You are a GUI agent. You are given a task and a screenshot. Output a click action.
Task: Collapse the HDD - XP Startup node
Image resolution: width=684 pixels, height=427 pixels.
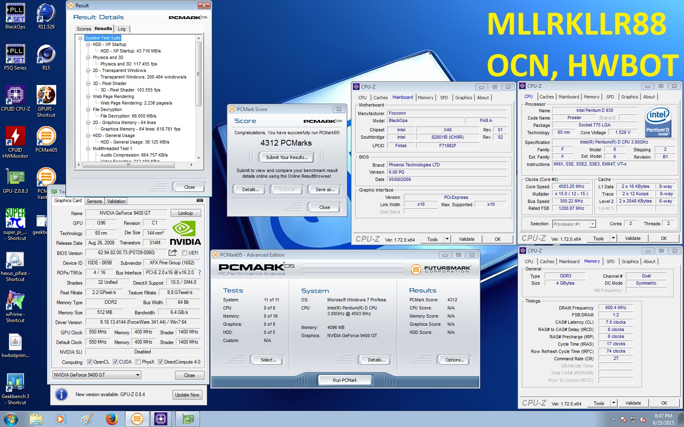(x=88, y=44)
